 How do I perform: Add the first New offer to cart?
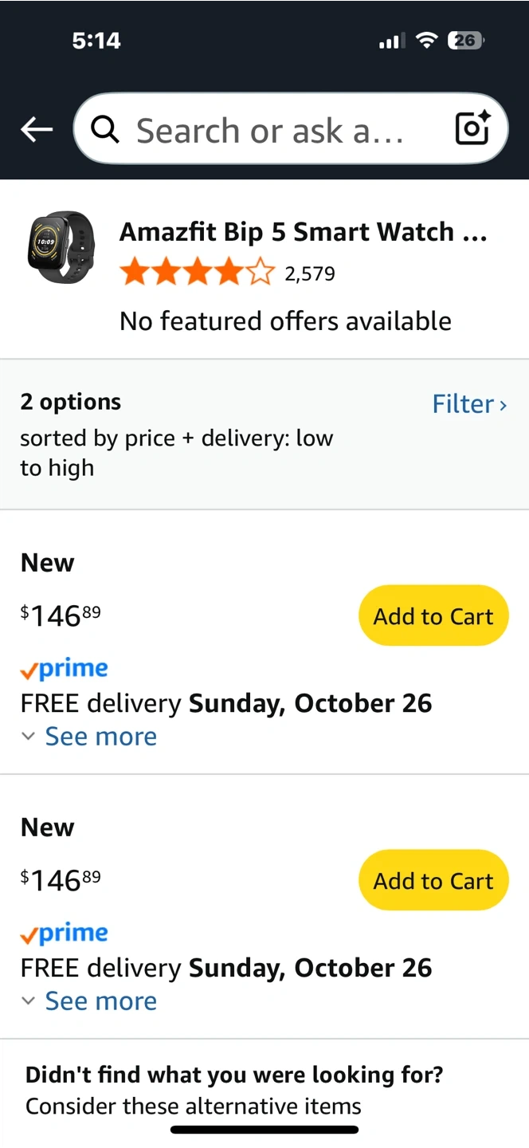[x=433, y=616]
